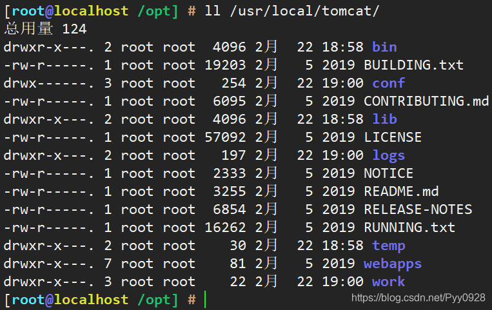This screenshot has height=310, width=492.
Task: Click the '总用量 124' total line
Action: (46, 29)
